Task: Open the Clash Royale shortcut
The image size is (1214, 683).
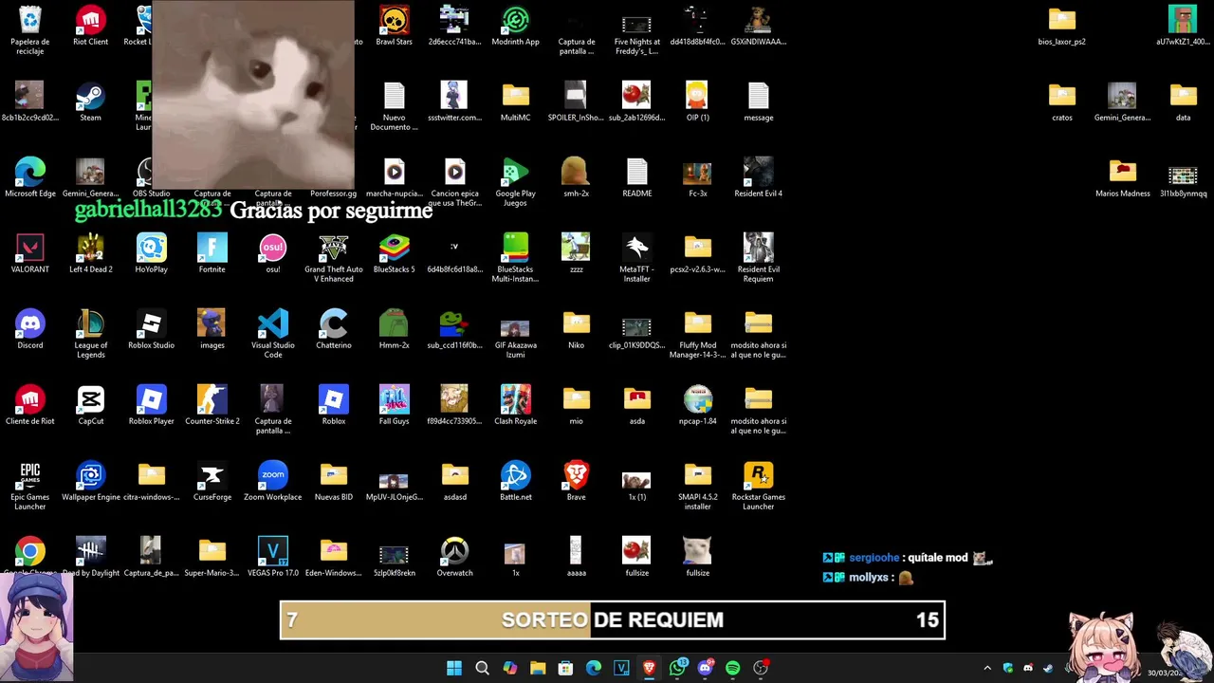Action: coord(516,405)
